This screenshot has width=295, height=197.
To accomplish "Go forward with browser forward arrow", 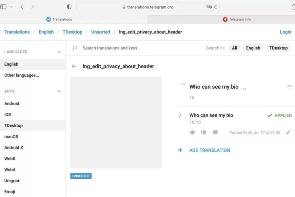I will (32, 7).
